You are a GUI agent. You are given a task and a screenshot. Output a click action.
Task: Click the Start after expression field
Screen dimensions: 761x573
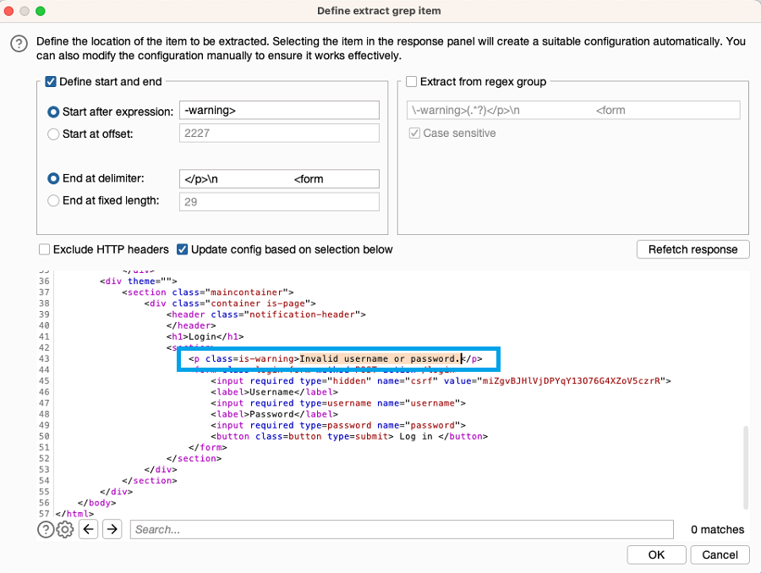point(279,110)
